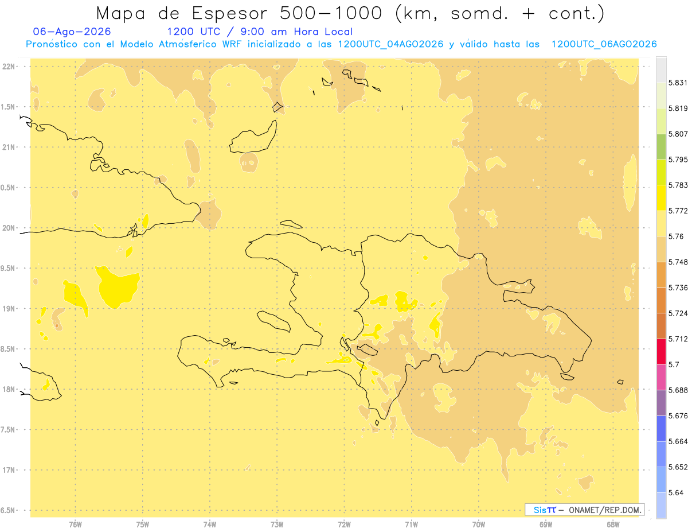Viewport: 688px width, 532px height.
Task: Click the colorbar value 5.688
Action: coord(678,390)
